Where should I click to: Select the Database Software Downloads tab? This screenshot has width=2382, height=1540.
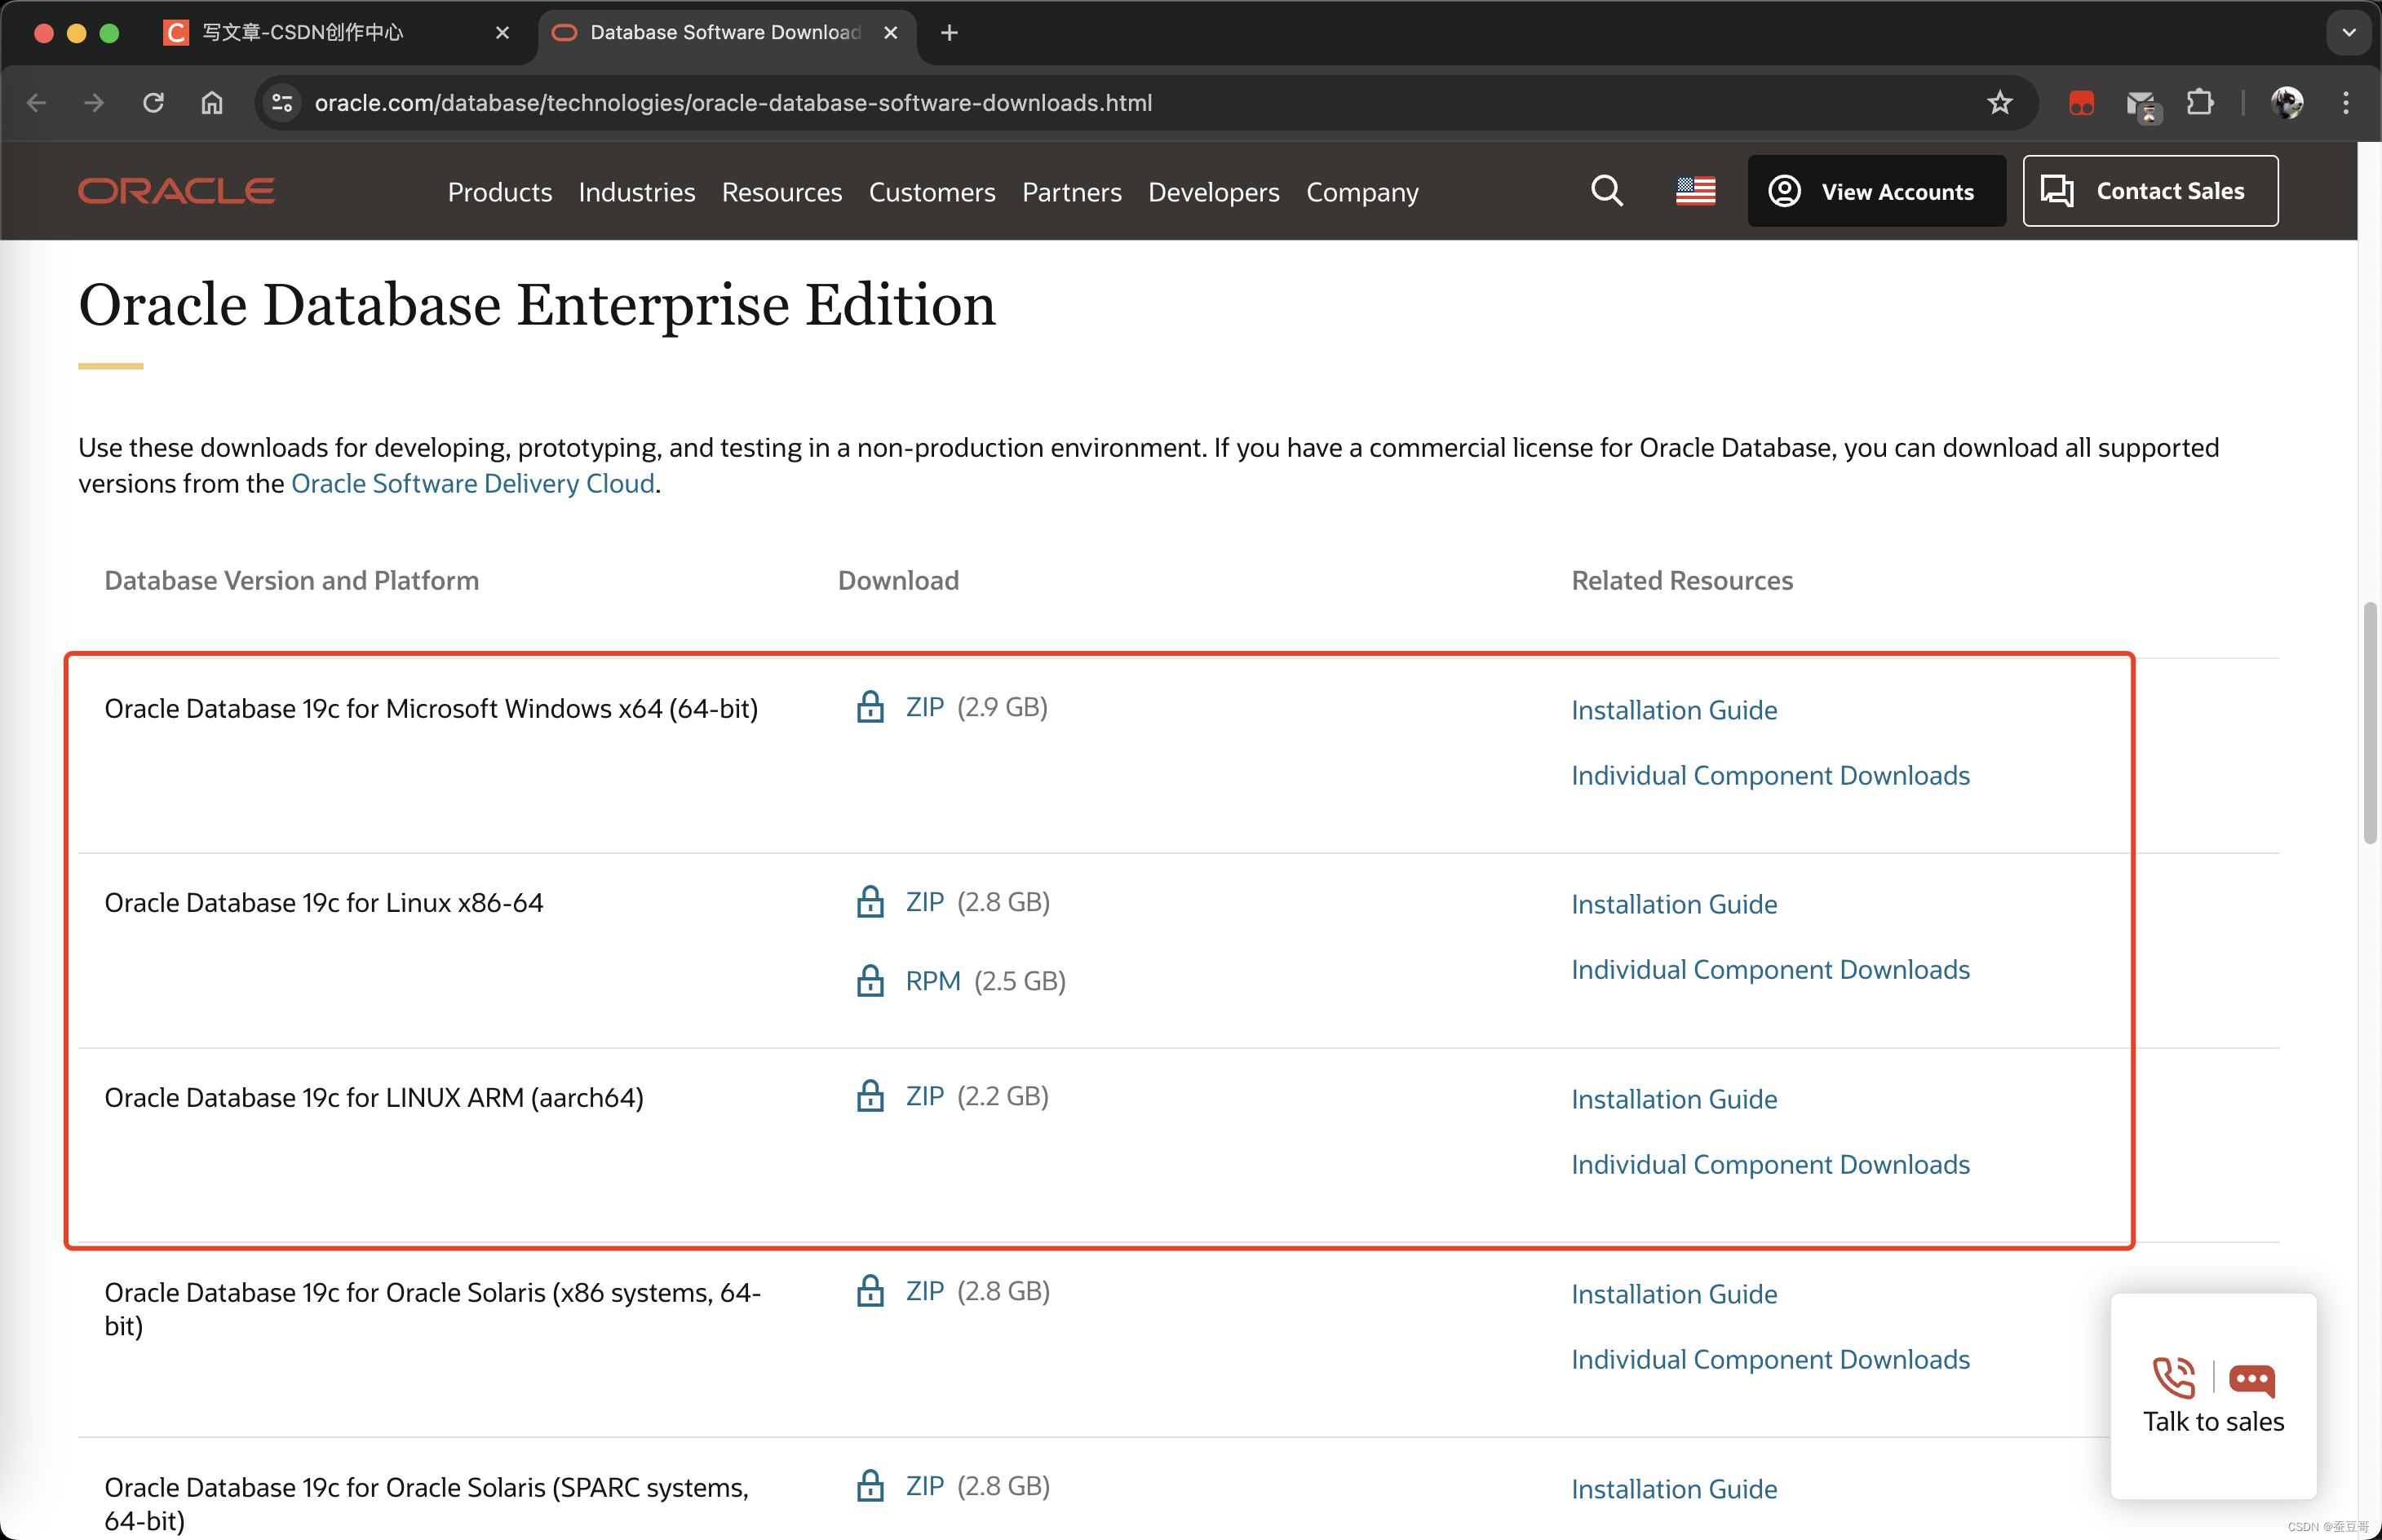pyautogui.click(x=726, y=33)
